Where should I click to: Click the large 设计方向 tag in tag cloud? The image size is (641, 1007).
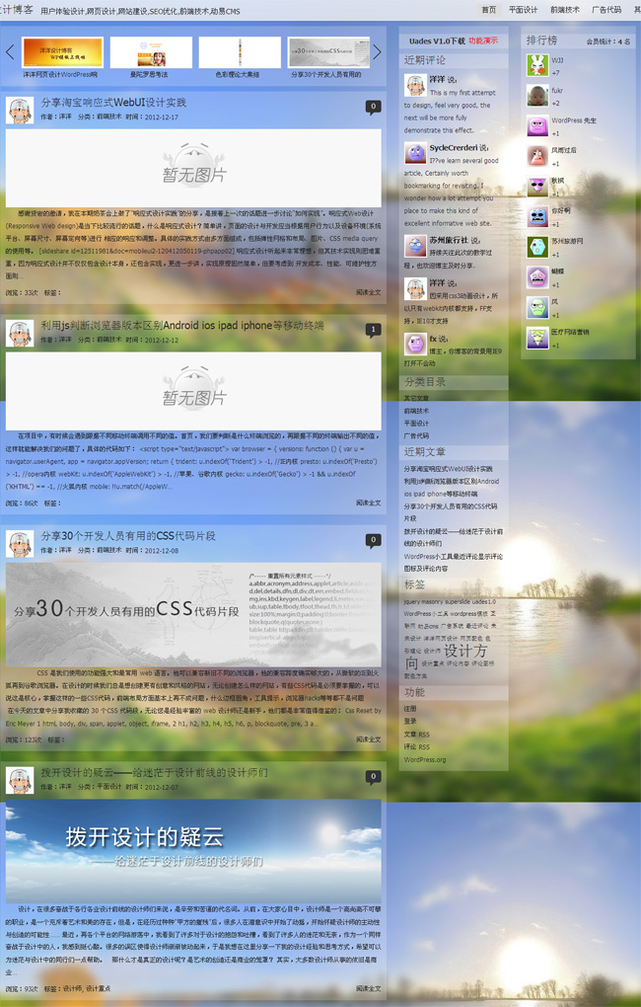463,653
